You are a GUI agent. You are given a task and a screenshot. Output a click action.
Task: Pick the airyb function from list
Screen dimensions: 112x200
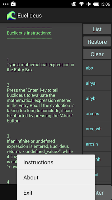[97, 98]
